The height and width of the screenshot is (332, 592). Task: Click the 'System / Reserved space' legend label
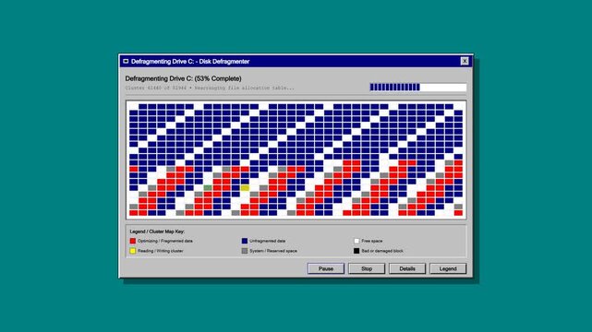coord(273,251)
